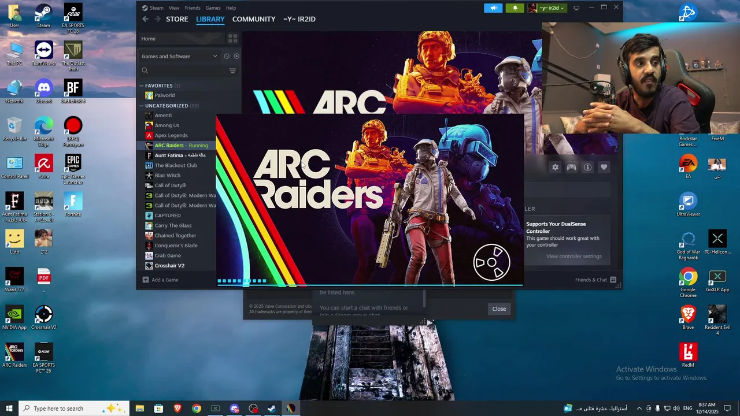Select God of War Ragnarök desktop icon
740x416 pixels.
(688, 245)
